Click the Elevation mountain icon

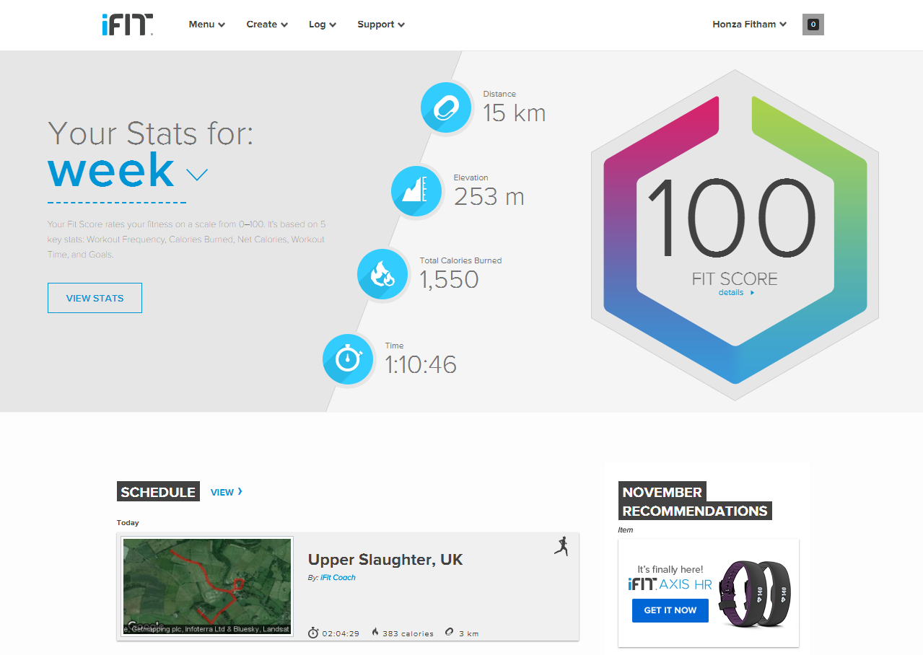click(x=416, y=191)
